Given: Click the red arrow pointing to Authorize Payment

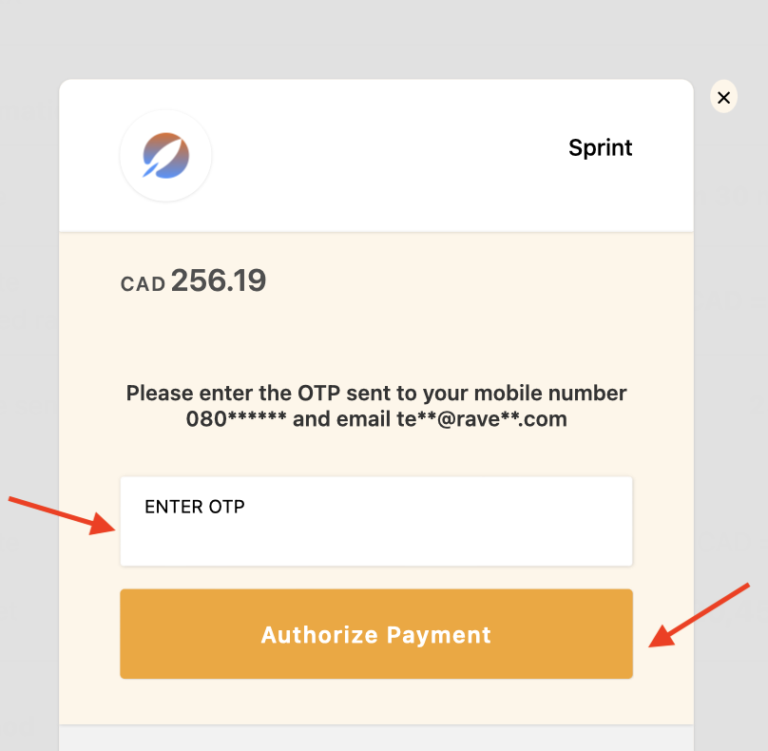Looking at the screenshot, I should coord(701,614).
